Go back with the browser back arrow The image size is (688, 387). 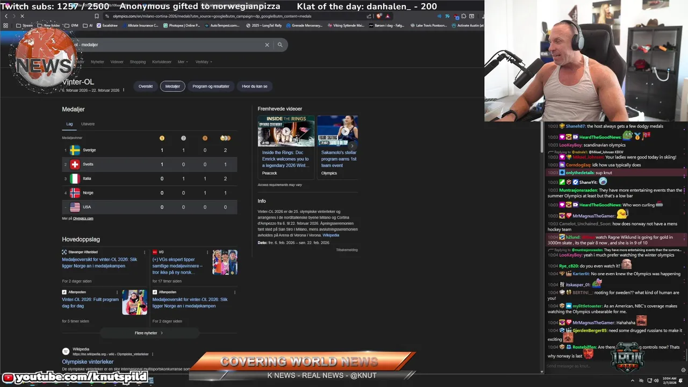(x=6, y=16)
